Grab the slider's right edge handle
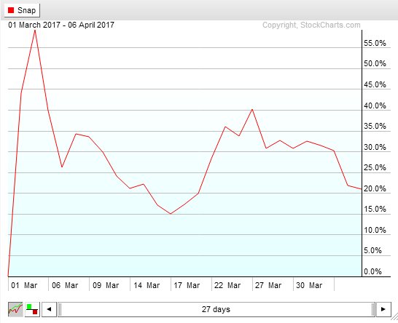Viewport: 398px width, 323px height. click(373, 309)
